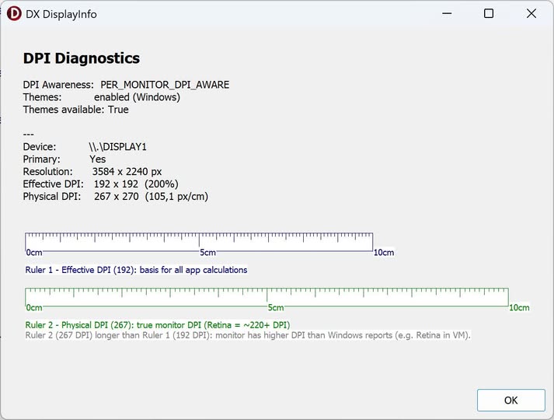
Task: Click the 'Device:' label
Action: 40,147
